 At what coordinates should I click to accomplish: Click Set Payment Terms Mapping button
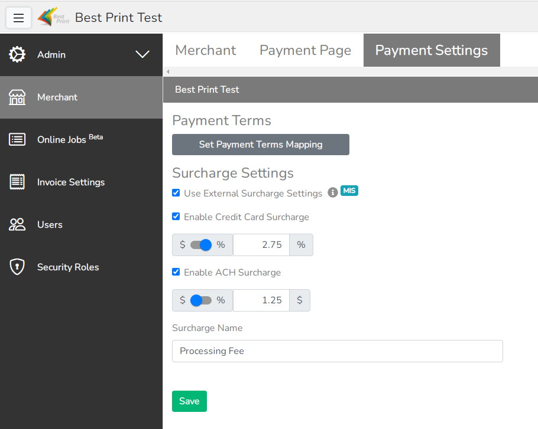(261, 145)
